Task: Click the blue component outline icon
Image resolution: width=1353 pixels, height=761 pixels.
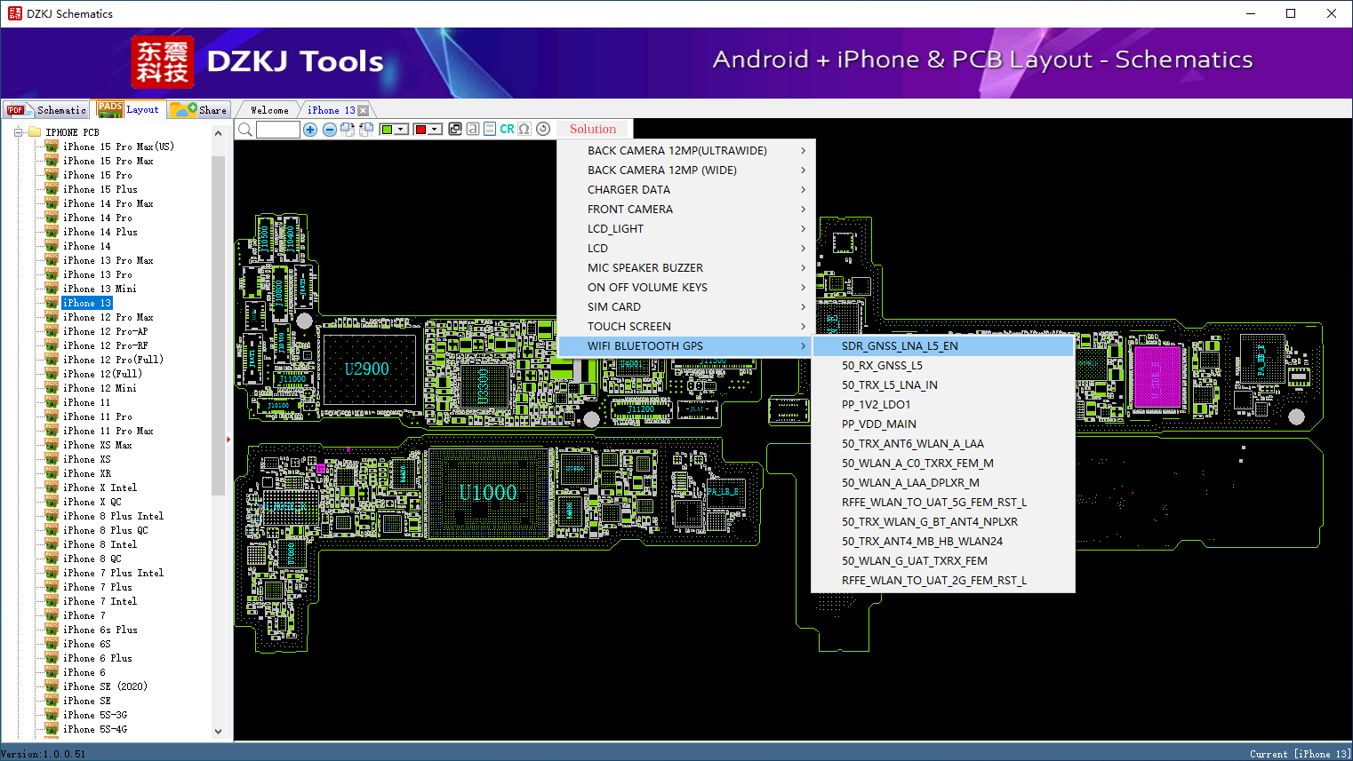Action: pyautogui.click(x=490, y=130)
